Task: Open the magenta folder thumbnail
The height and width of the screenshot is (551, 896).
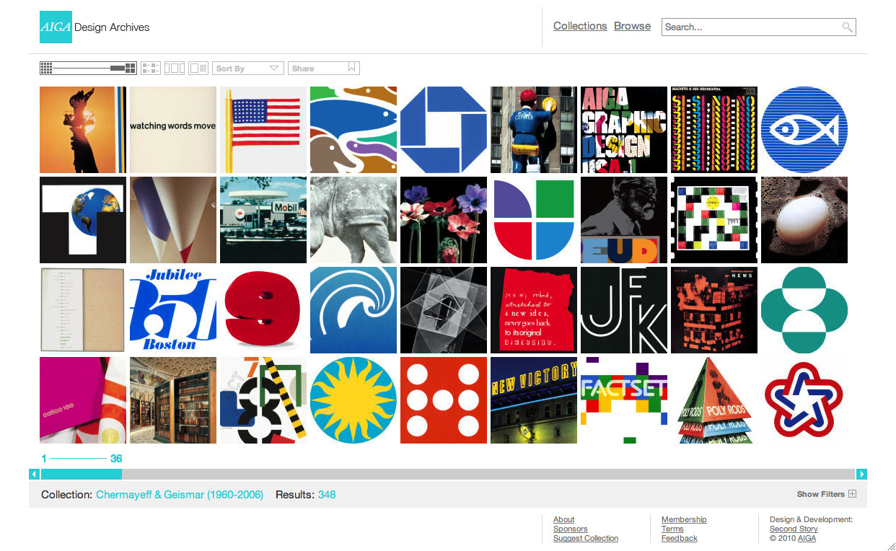Action: pyautogui.click(x=83, y=400)
